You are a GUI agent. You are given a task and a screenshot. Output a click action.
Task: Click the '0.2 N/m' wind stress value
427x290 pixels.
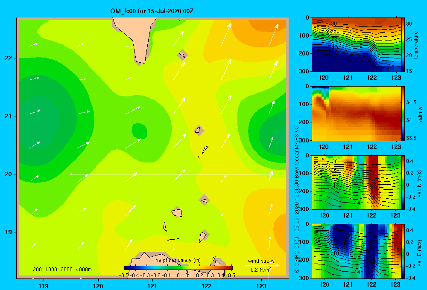coord(260,270)
